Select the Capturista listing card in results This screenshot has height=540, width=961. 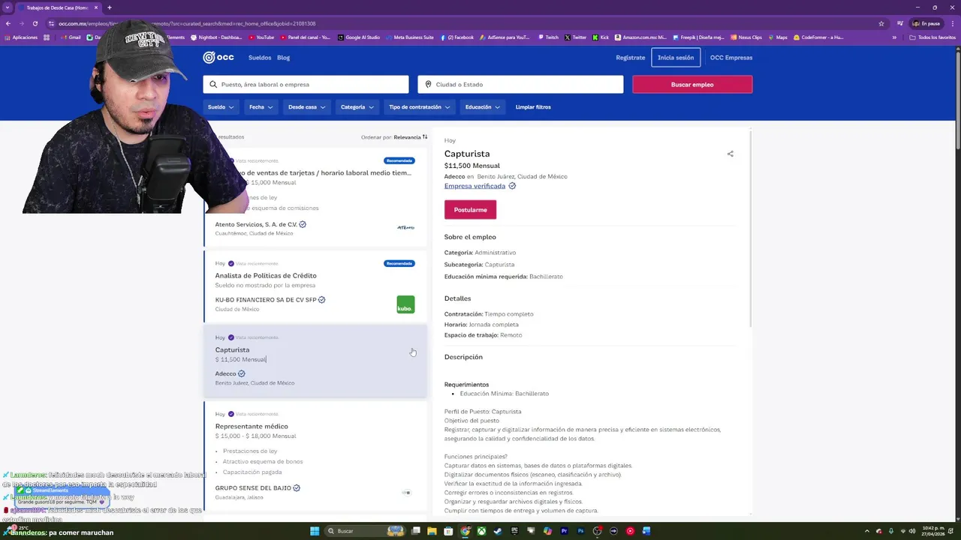coord(315,361)
